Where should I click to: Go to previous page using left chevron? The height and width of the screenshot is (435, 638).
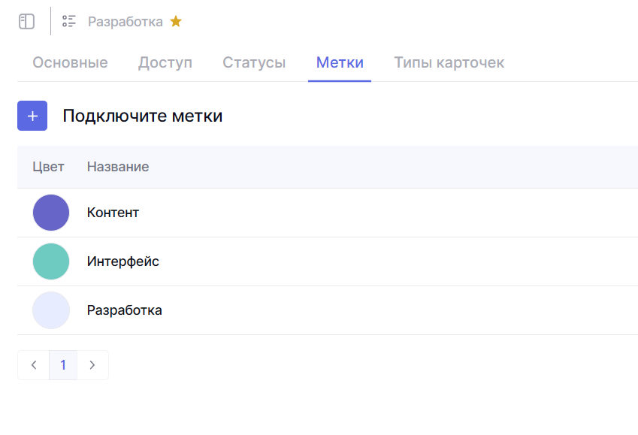point(34,365)
